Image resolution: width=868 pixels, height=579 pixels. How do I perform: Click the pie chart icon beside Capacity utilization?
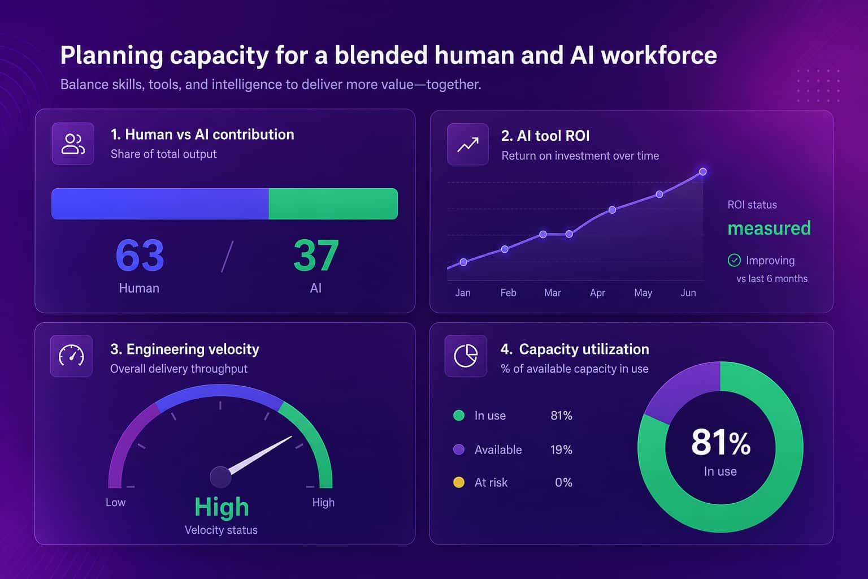point(466,356)
